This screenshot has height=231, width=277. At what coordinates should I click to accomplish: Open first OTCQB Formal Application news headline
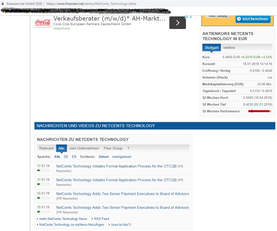pyautogui.click(x=116, y=166)
